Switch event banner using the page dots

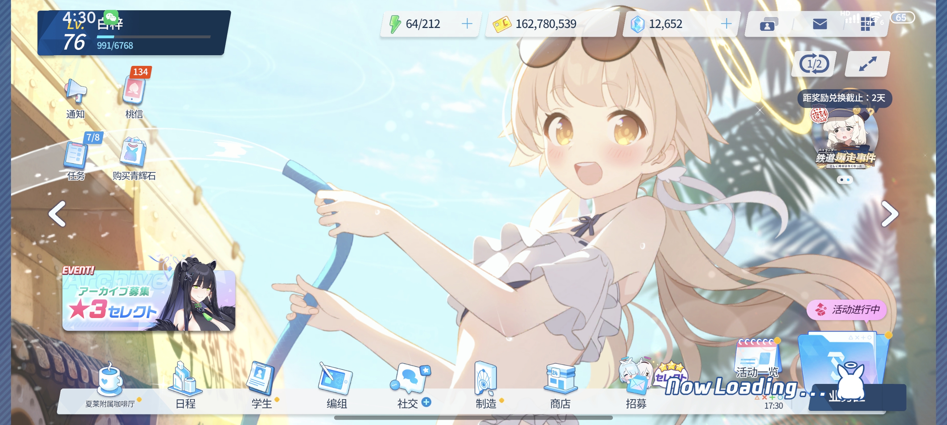pos(845,180)
